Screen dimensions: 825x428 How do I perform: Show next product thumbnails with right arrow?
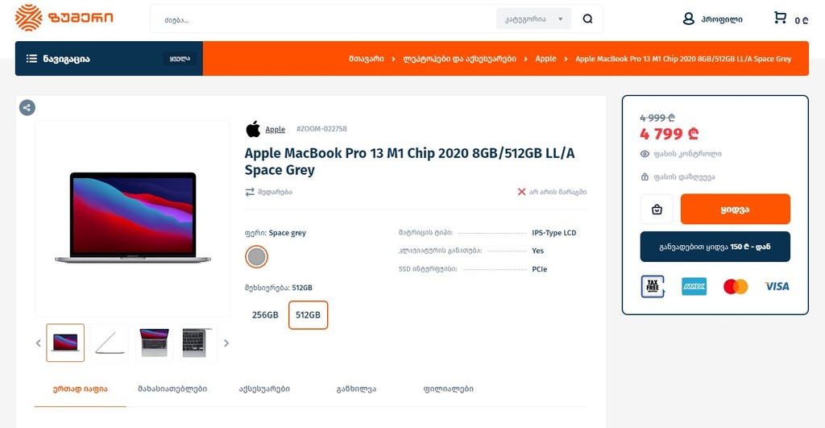coord(226,343)
